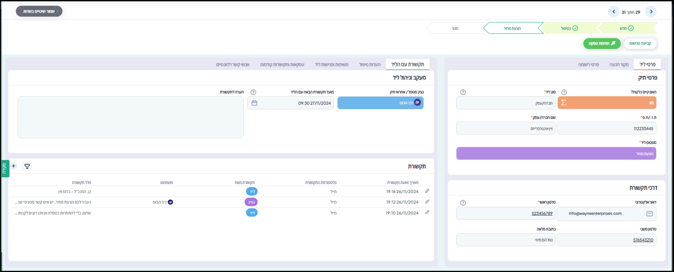Click envelope icon in email field

649,214
